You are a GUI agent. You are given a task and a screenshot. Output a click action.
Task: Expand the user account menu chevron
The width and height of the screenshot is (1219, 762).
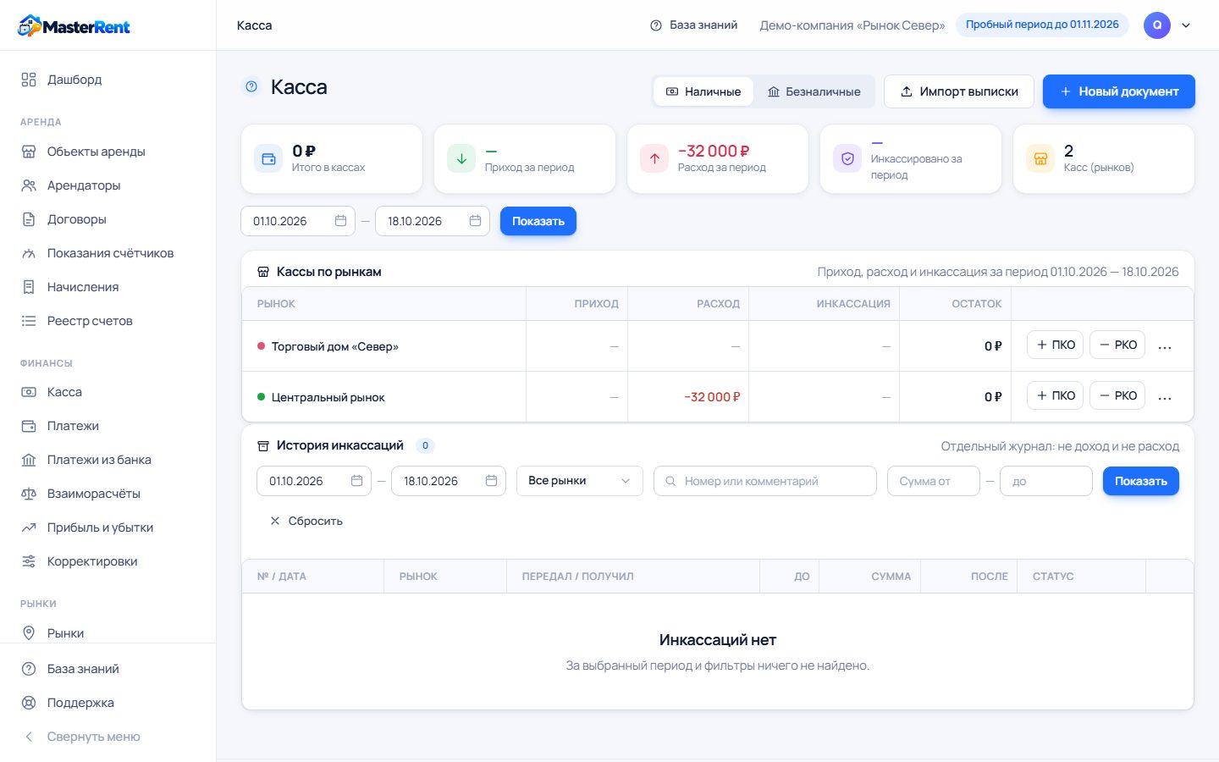pos(1186,25)
